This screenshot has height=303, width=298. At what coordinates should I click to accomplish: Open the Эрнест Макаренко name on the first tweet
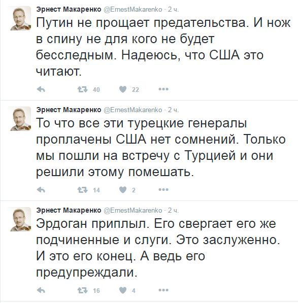point(69,9)
